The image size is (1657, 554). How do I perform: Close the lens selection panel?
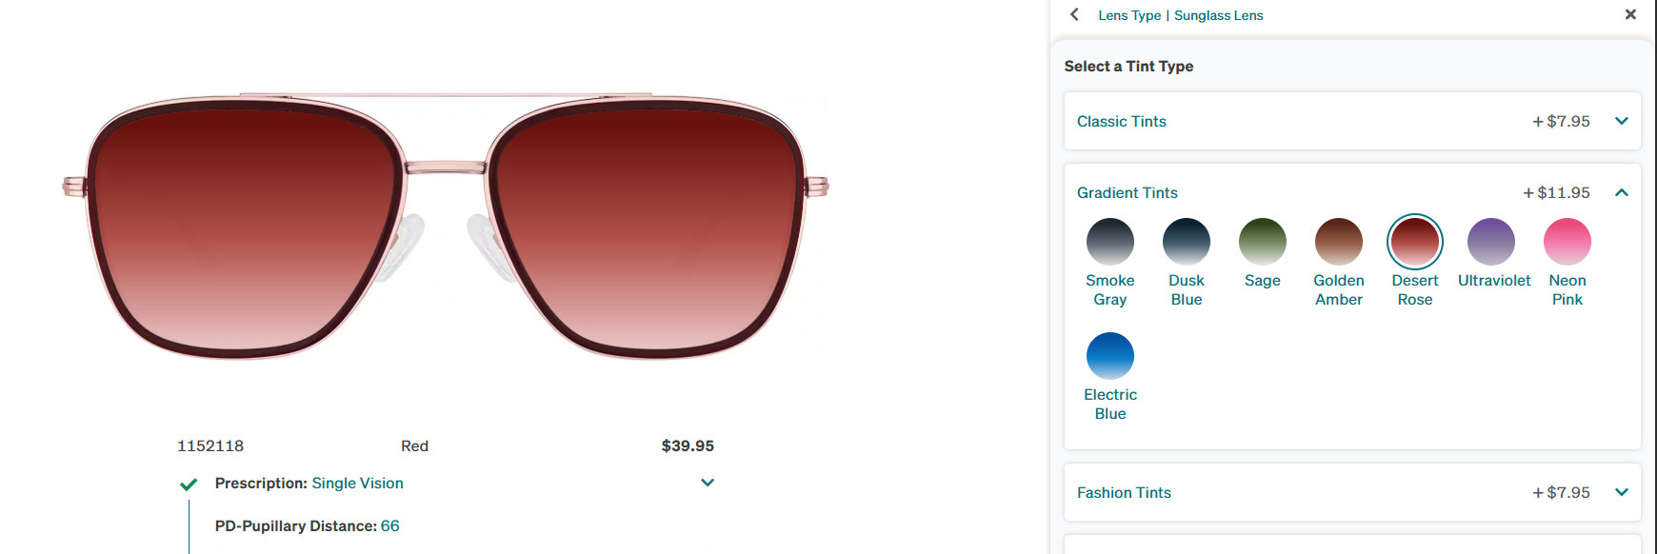pyautogui.click(x=1630, y=14)
